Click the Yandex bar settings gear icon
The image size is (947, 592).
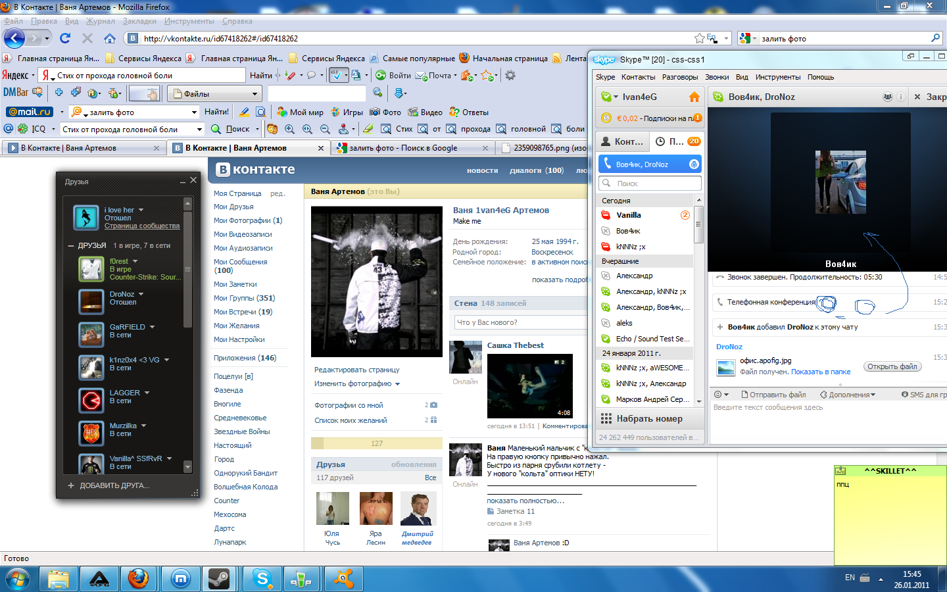[x=510, y=75]
